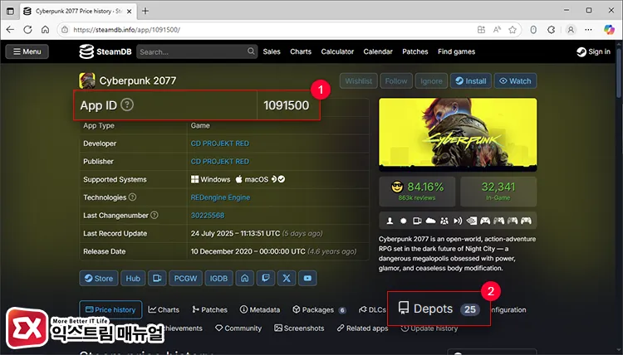The height and width of the screenshot is (355, 623).
Task: Open the tab actions menu icon
Action: [x=10, y=11]
